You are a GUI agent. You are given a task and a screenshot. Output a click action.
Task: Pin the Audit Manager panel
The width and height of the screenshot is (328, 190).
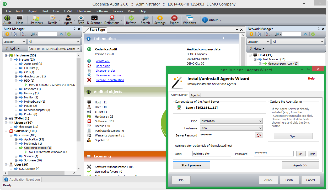pos(75,29)
